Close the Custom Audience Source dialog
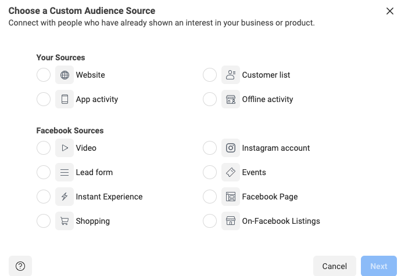Viewport: 401px width, 276px height. [x=389, y=11]
